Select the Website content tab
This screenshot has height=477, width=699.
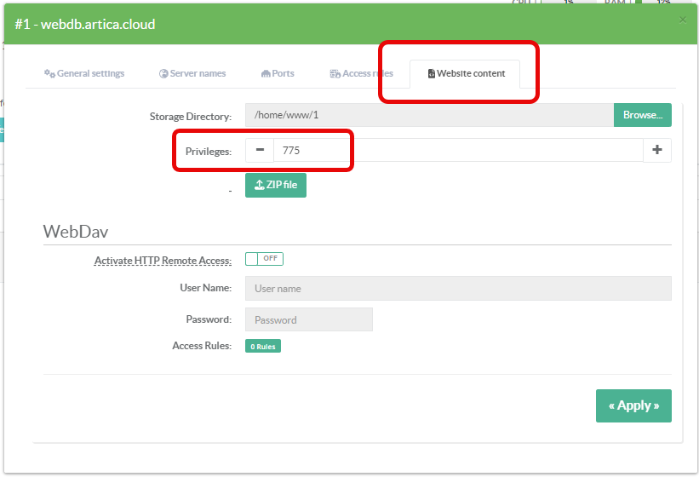(467, 73)
